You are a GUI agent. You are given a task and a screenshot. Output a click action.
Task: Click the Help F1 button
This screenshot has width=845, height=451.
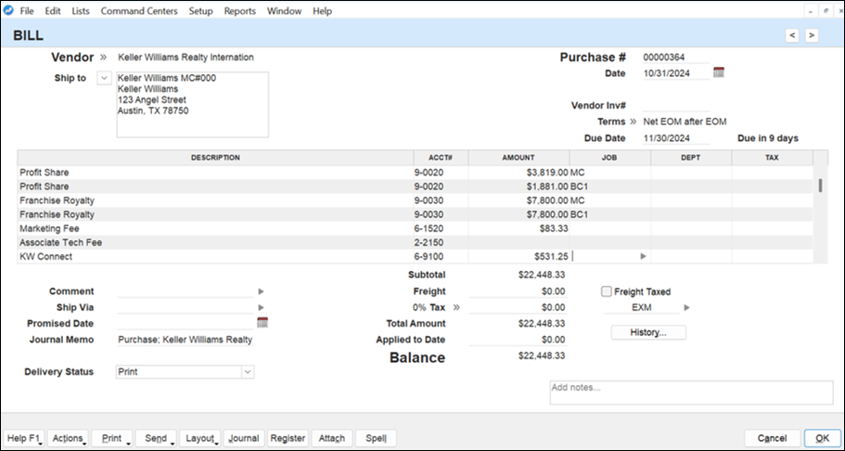tap(24, 439)
